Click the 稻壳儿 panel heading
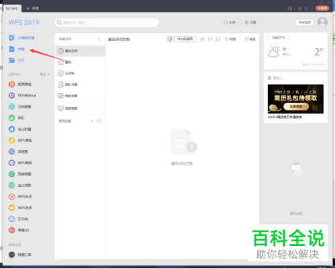 click(x=275, y=78)
